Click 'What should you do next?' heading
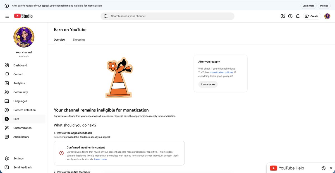The width and height of the screenshot is (335, 173). 75,125
